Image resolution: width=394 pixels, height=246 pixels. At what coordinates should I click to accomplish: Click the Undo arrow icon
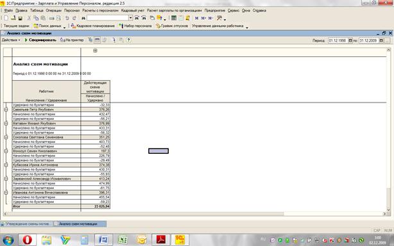pyautogui.click(x=67, y=18)
